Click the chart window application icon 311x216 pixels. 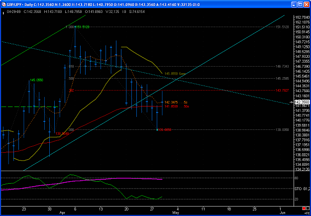[x=4, y=4]
